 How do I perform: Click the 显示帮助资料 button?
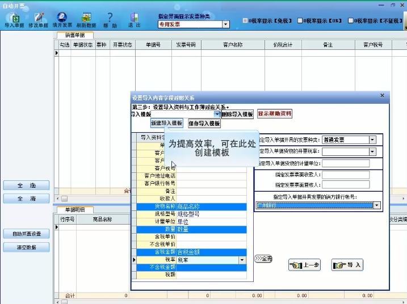[x=274, y=113]
